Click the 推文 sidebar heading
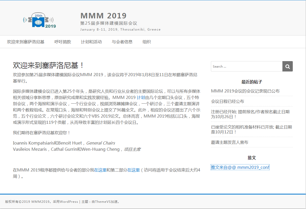This screenshot has height=209, width=306. (x=252, y=158)
